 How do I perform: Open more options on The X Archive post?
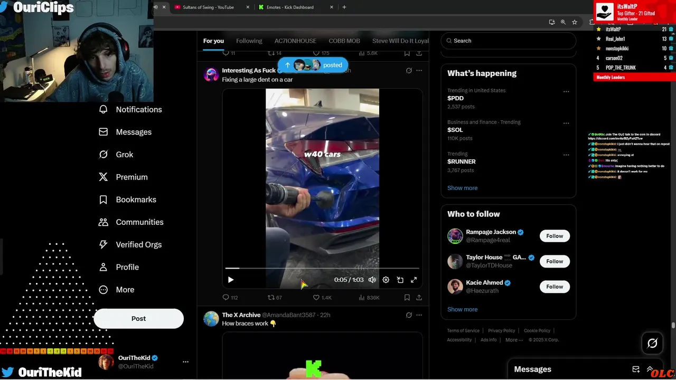419,315
